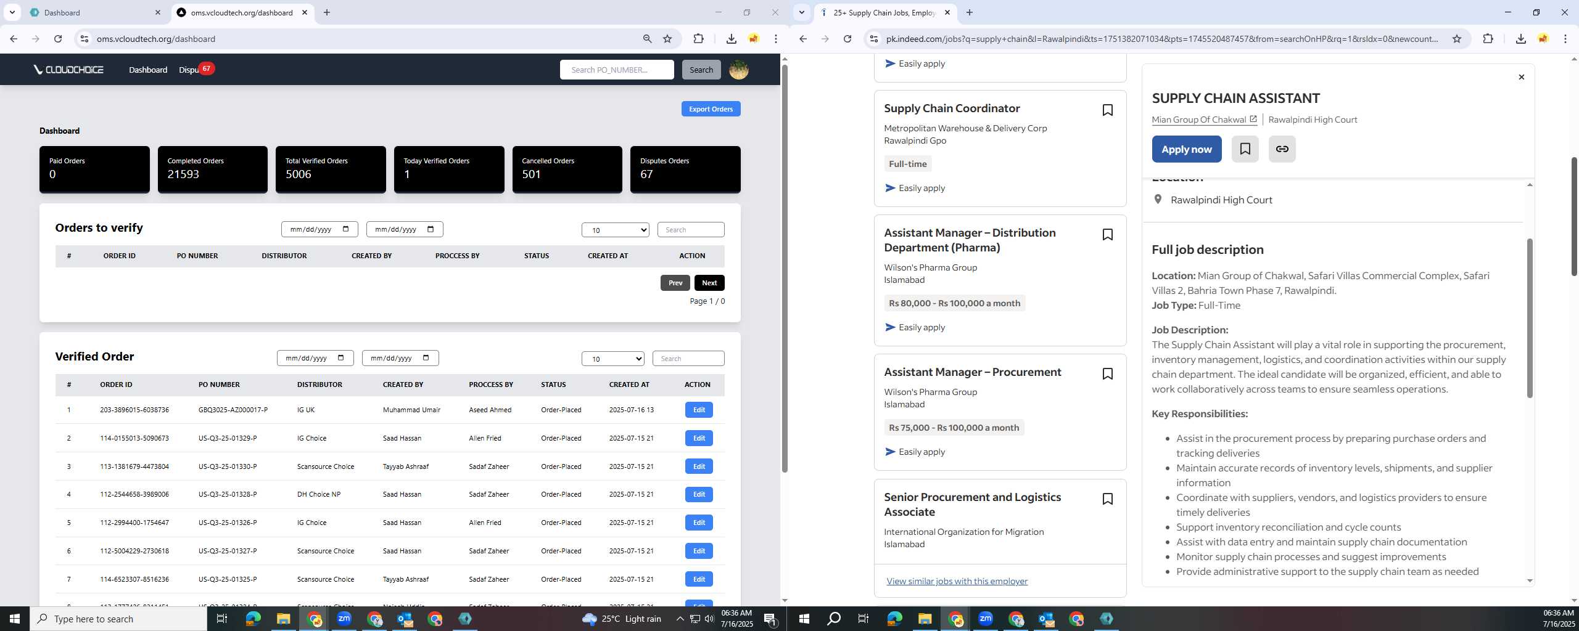The image size is (1579, 631).
Task: Open Downloads in the OMS browser window
Action: (x=731, y=39)
